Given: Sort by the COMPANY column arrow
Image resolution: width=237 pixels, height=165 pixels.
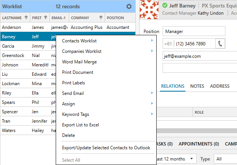Looking at the screenshot, I should 101,18.
